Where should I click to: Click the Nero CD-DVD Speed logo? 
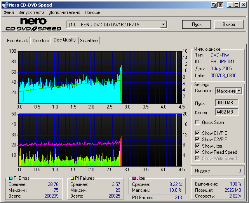click(33, 24)
